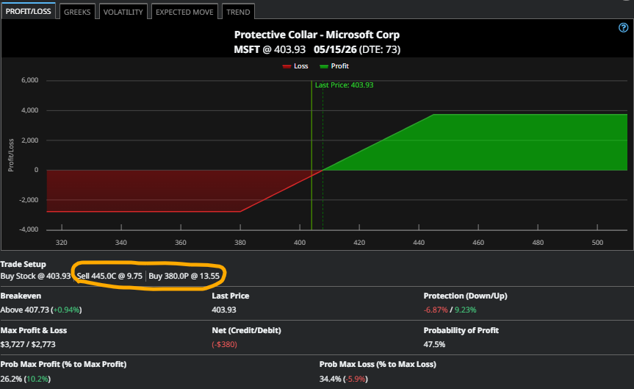
Task: Click the Prob Max Loss label
Action: click(x=378, y=364)
